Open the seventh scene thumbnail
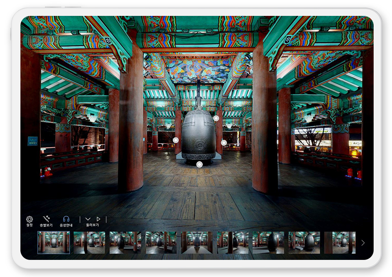Viewport: 392px width, 277px height. [269, 242]
